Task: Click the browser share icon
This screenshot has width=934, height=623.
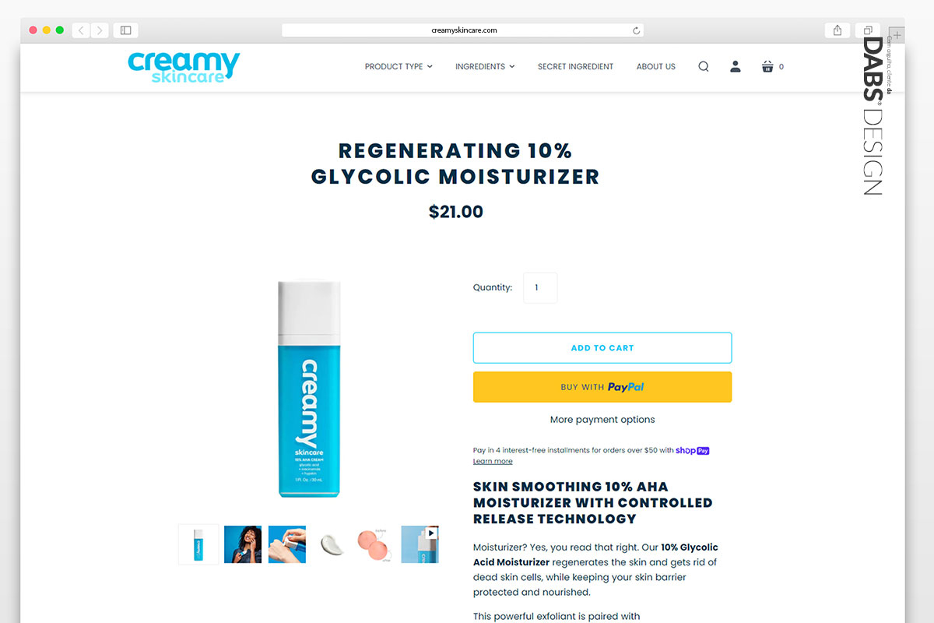Action: [x=837, y=30]
